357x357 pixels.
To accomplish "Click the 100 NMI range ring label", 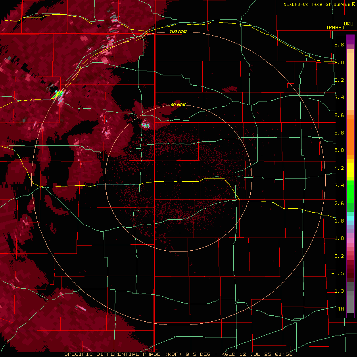I will [x=178, y=31].
